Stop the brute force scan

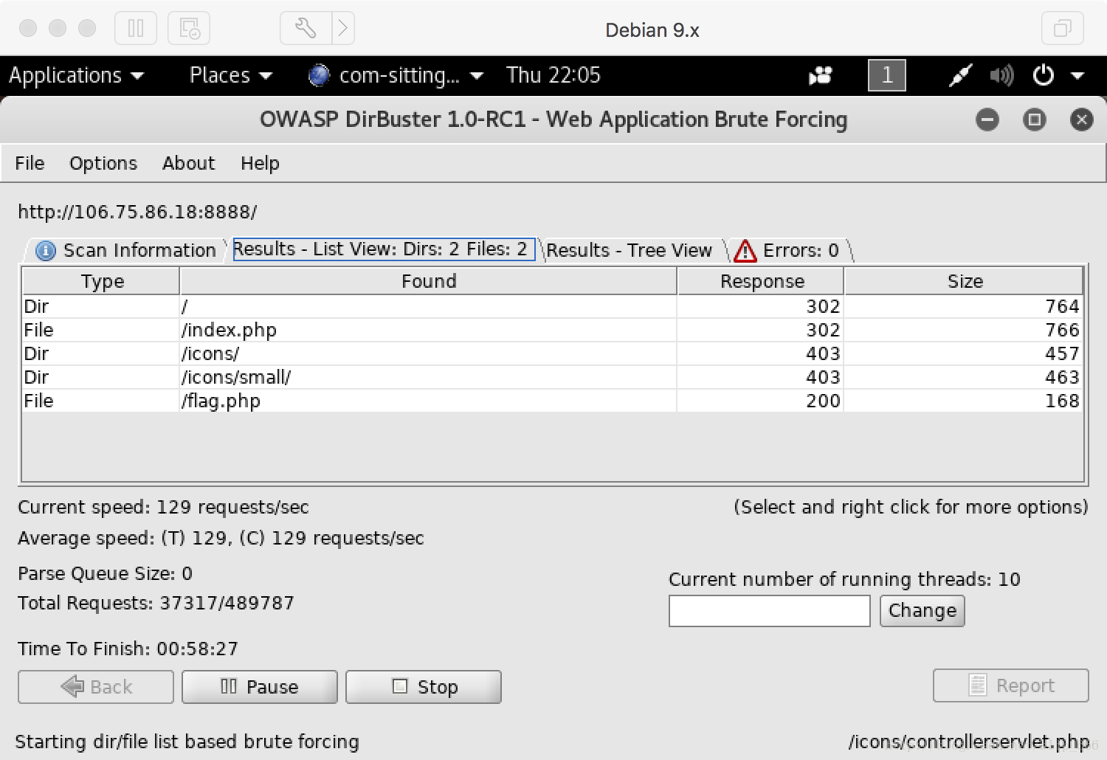(x=424, y=687)
